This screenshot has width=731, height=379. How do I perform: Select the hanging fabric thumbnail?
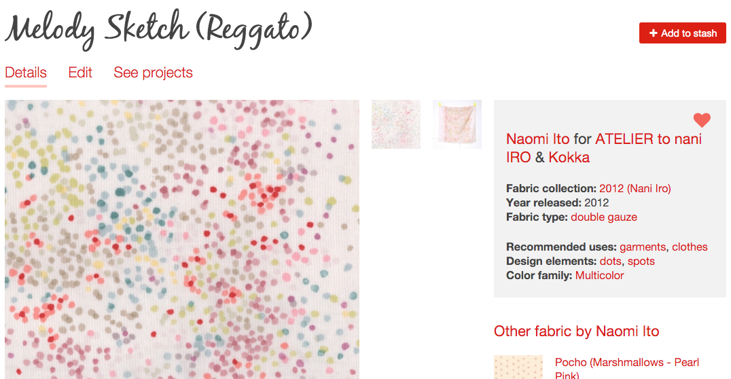pos(457,124)
